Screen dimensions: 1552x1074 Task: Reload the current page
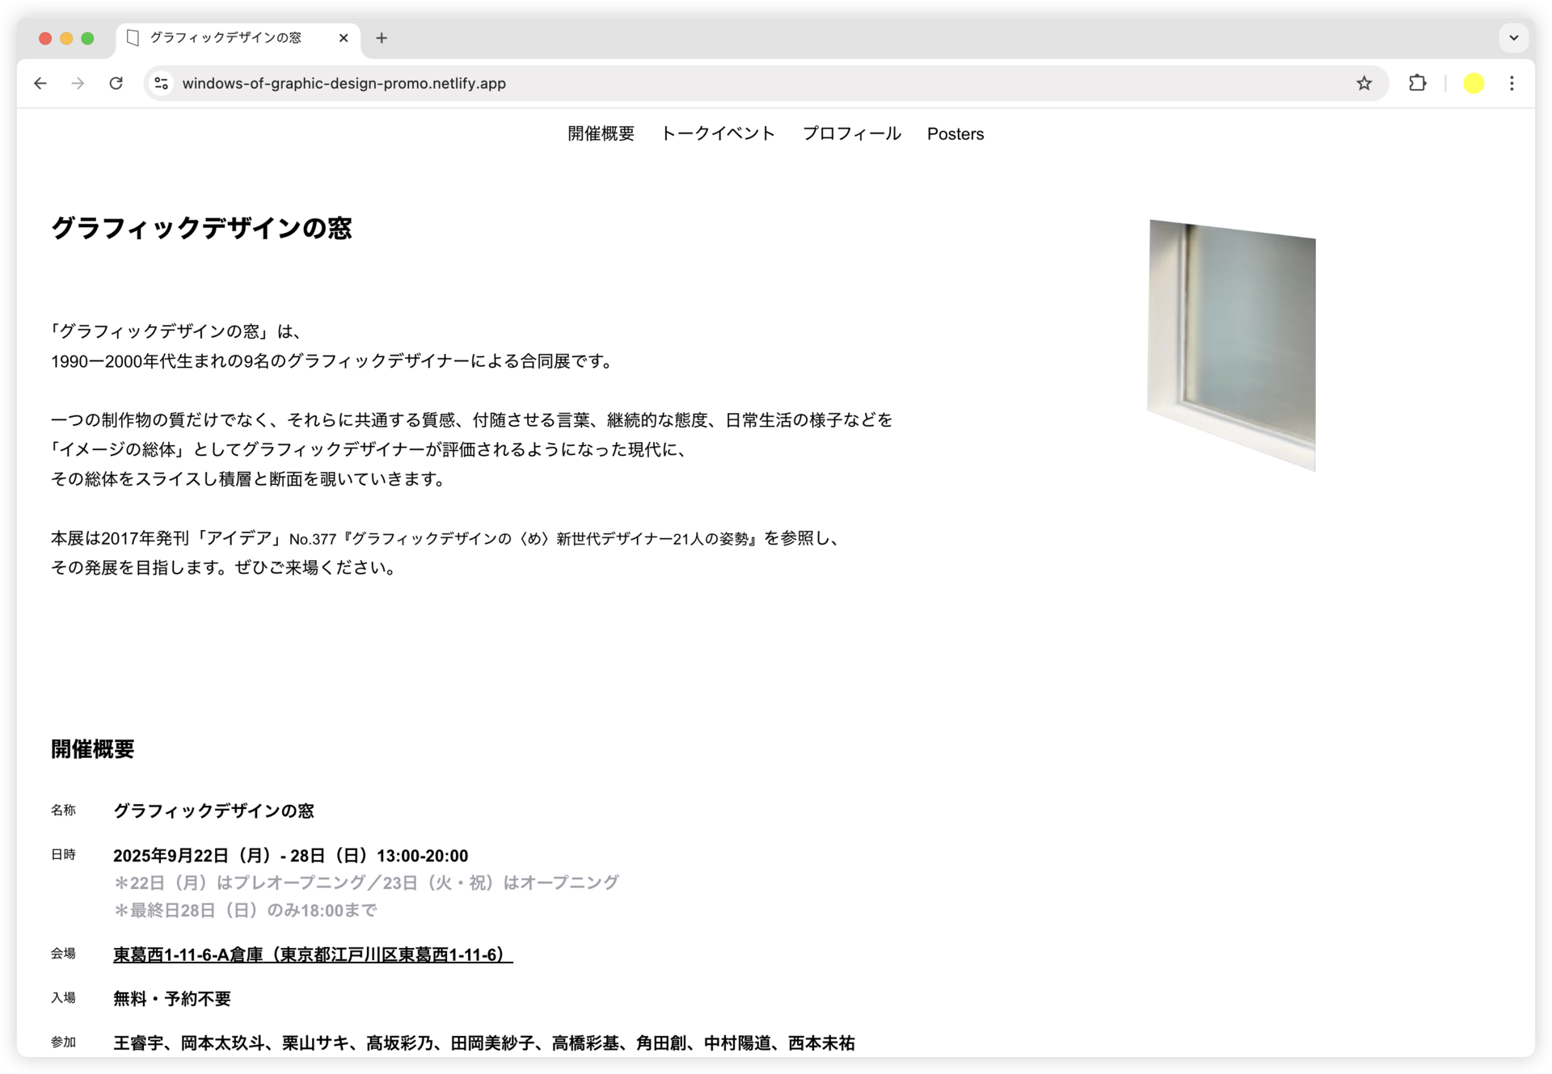[116, 83]
